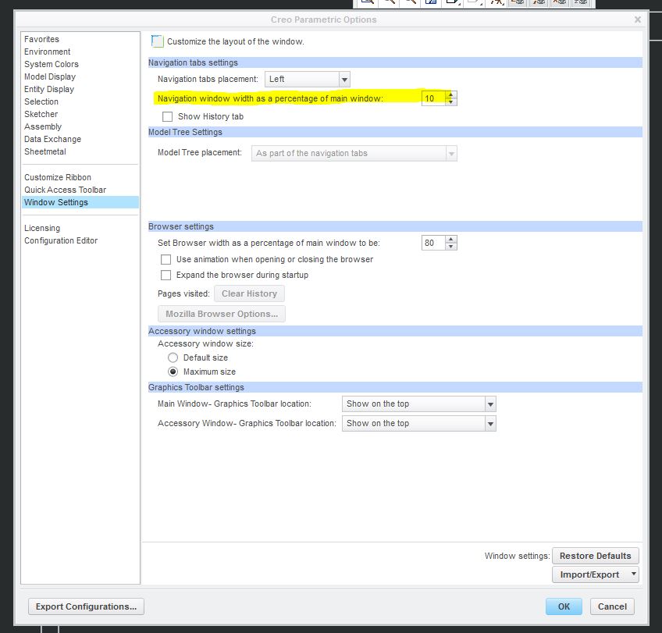Close the Creo Parametric Options dialog

point(638,20)
